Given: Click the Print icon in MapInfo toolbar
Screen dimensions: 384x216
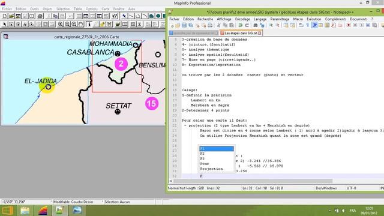Looking at the screenshot, I should (40, 16).
